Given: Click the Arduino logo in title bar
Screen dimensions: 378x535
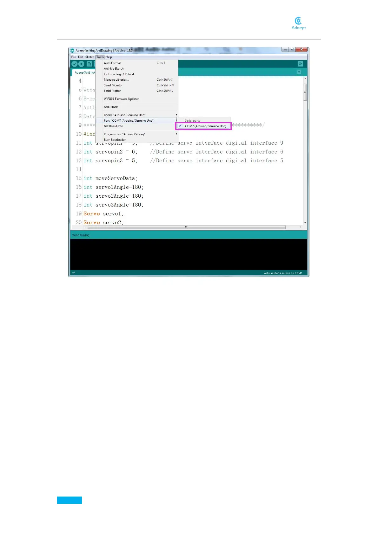Looking at the screenshot, I should (x=72, y=51).
